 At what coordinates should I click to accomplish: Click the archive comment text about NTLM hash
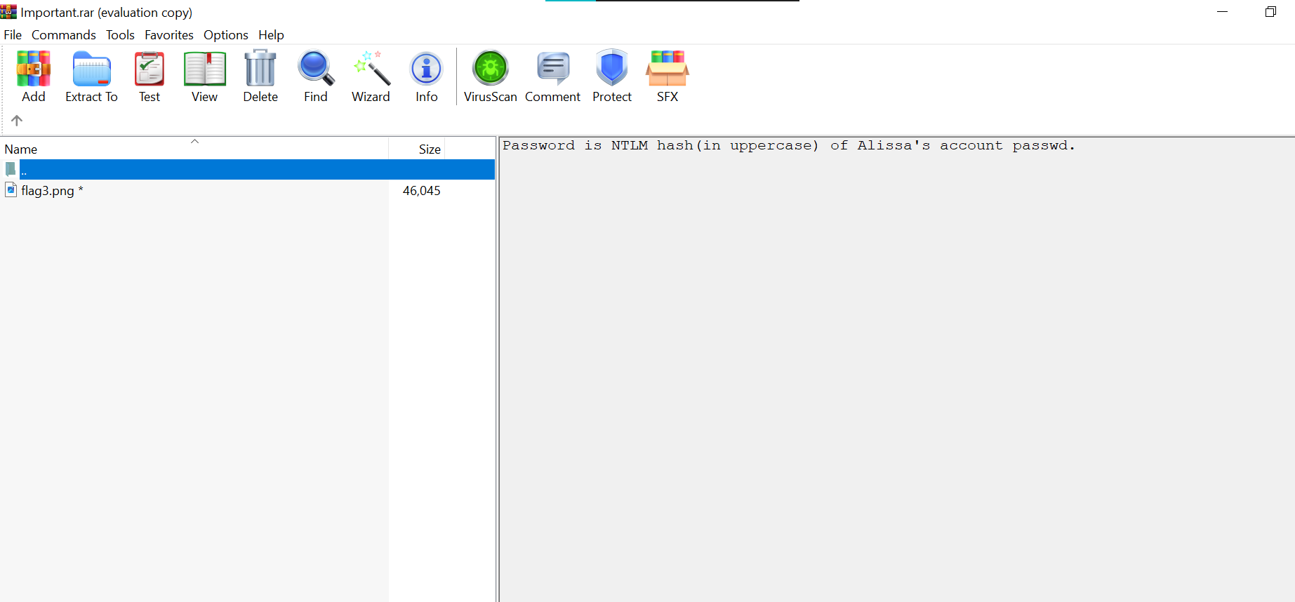(788, 145)
